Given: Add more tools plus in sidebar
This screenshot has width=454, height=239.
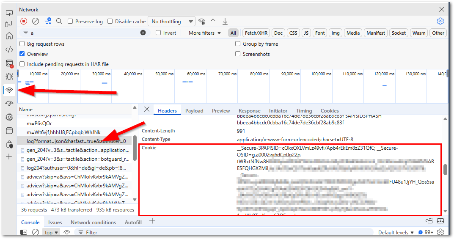Looking at the screenshot, I should point(9,157).
